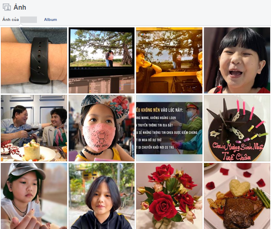
Task: View photo of man smiling at screen
Action: tap(169, 60)
